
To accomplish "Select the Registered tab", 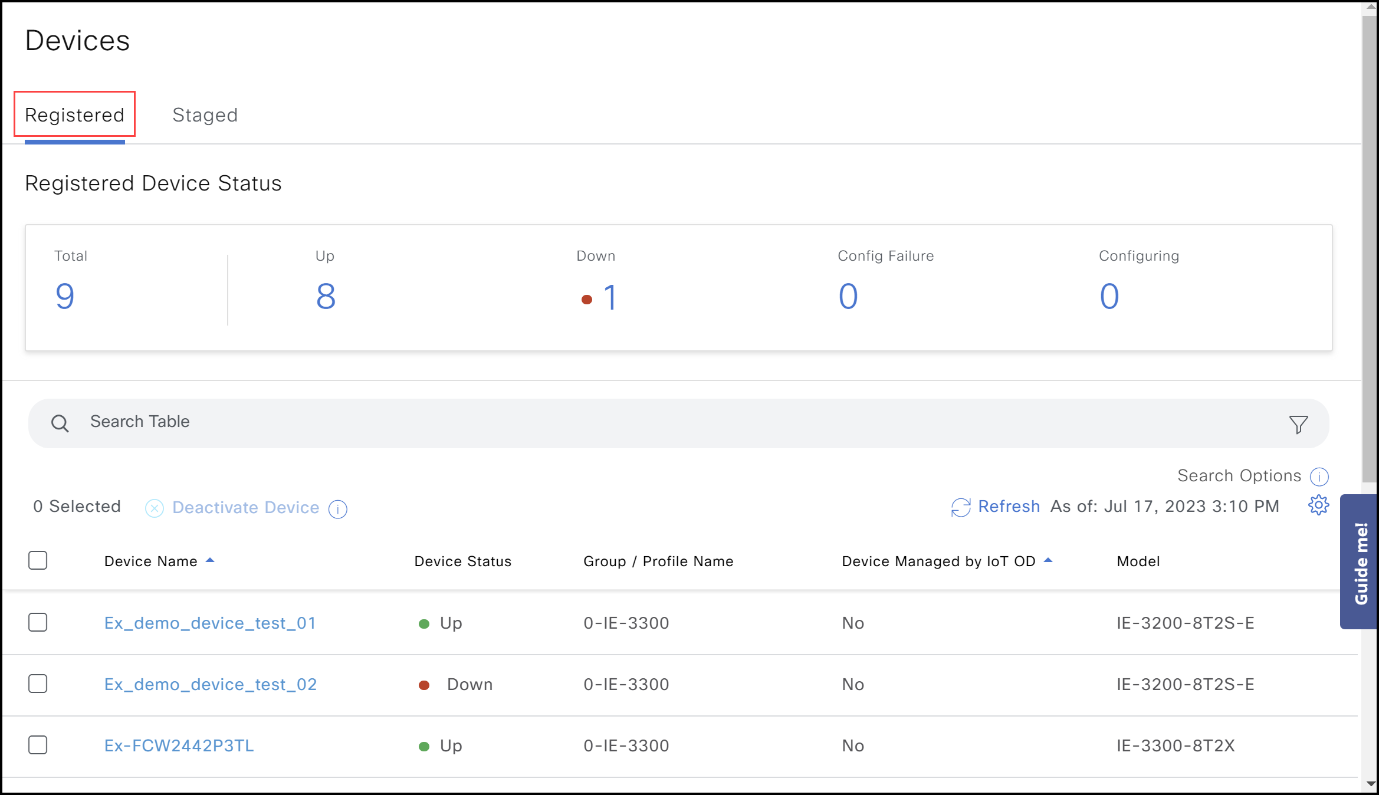I will tap(74, 114).
